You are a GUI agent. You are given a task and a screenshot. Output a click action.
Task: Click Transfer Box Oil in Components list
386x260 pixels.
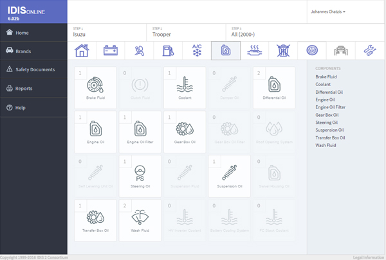click(330, 137)
